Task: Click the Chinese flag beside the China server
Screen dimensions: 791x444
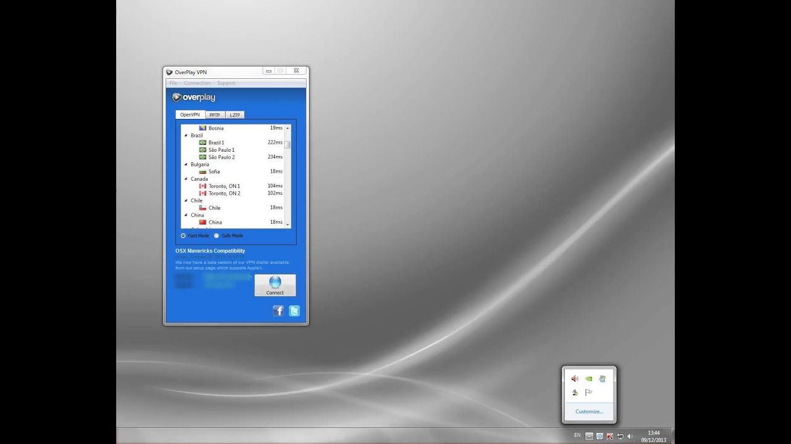Action: pos(202,222)
